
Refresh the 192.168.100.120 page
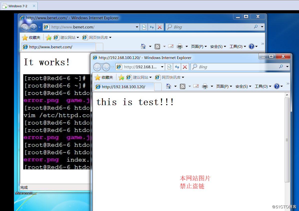coord(177,67)
